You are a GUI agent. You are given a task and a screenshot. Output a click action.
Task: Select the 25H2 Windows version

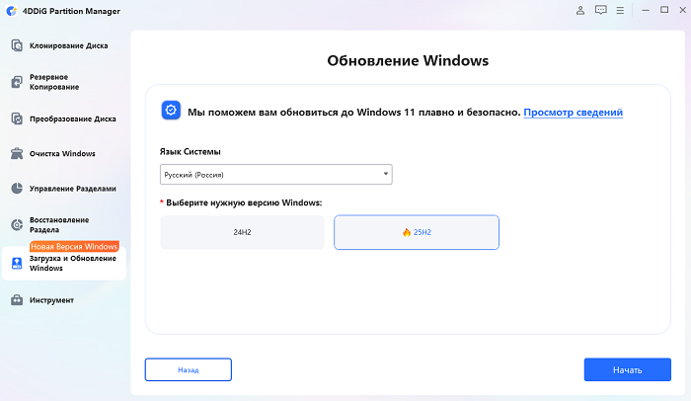tap(417, 232)
